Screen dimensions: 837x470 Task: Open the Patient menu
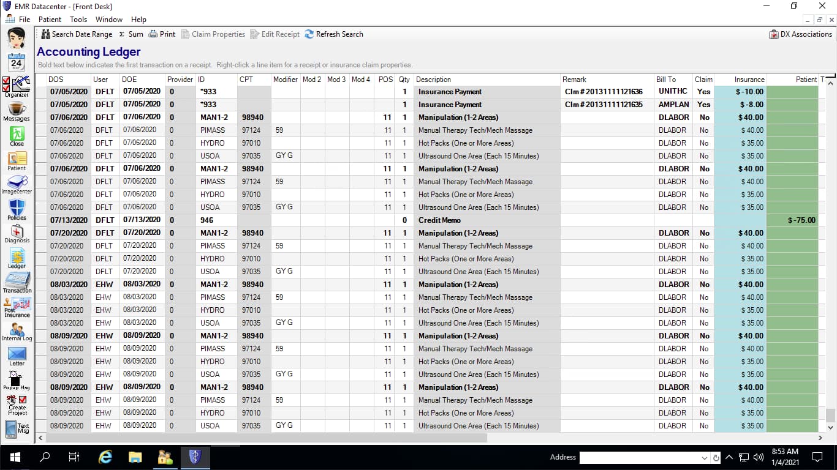(50, 19)
